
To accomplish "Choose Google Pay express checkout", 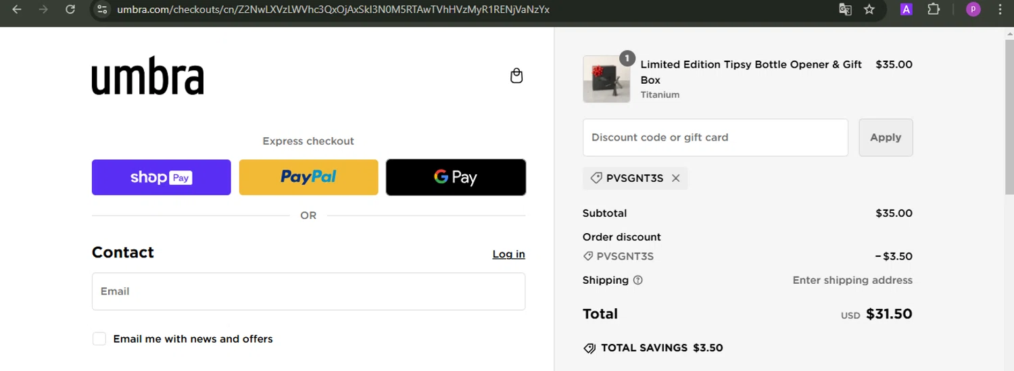I will (456, 177).
